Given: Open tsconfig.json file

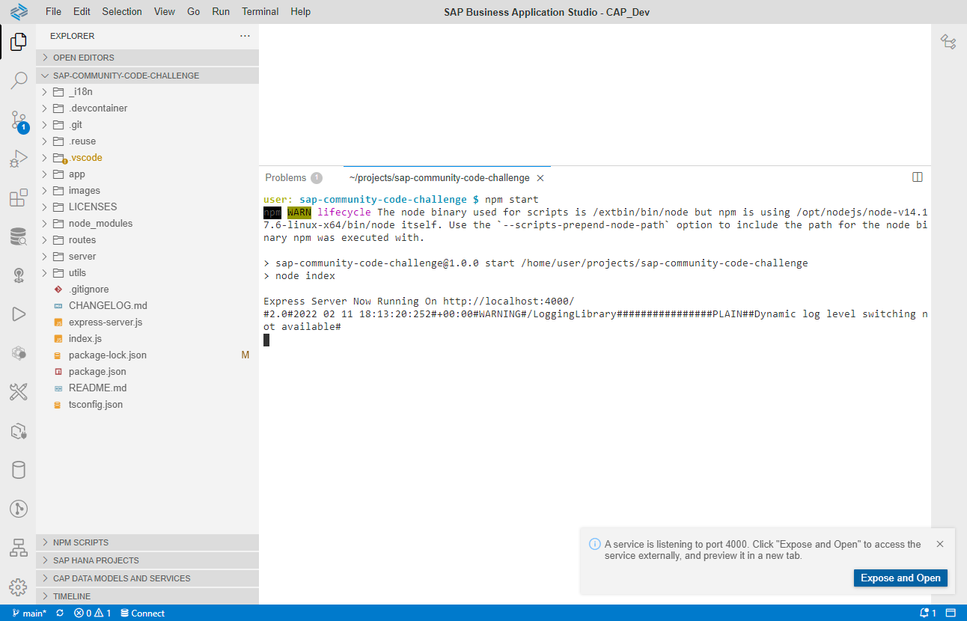Looking at the screenshot, I should 147,405.
